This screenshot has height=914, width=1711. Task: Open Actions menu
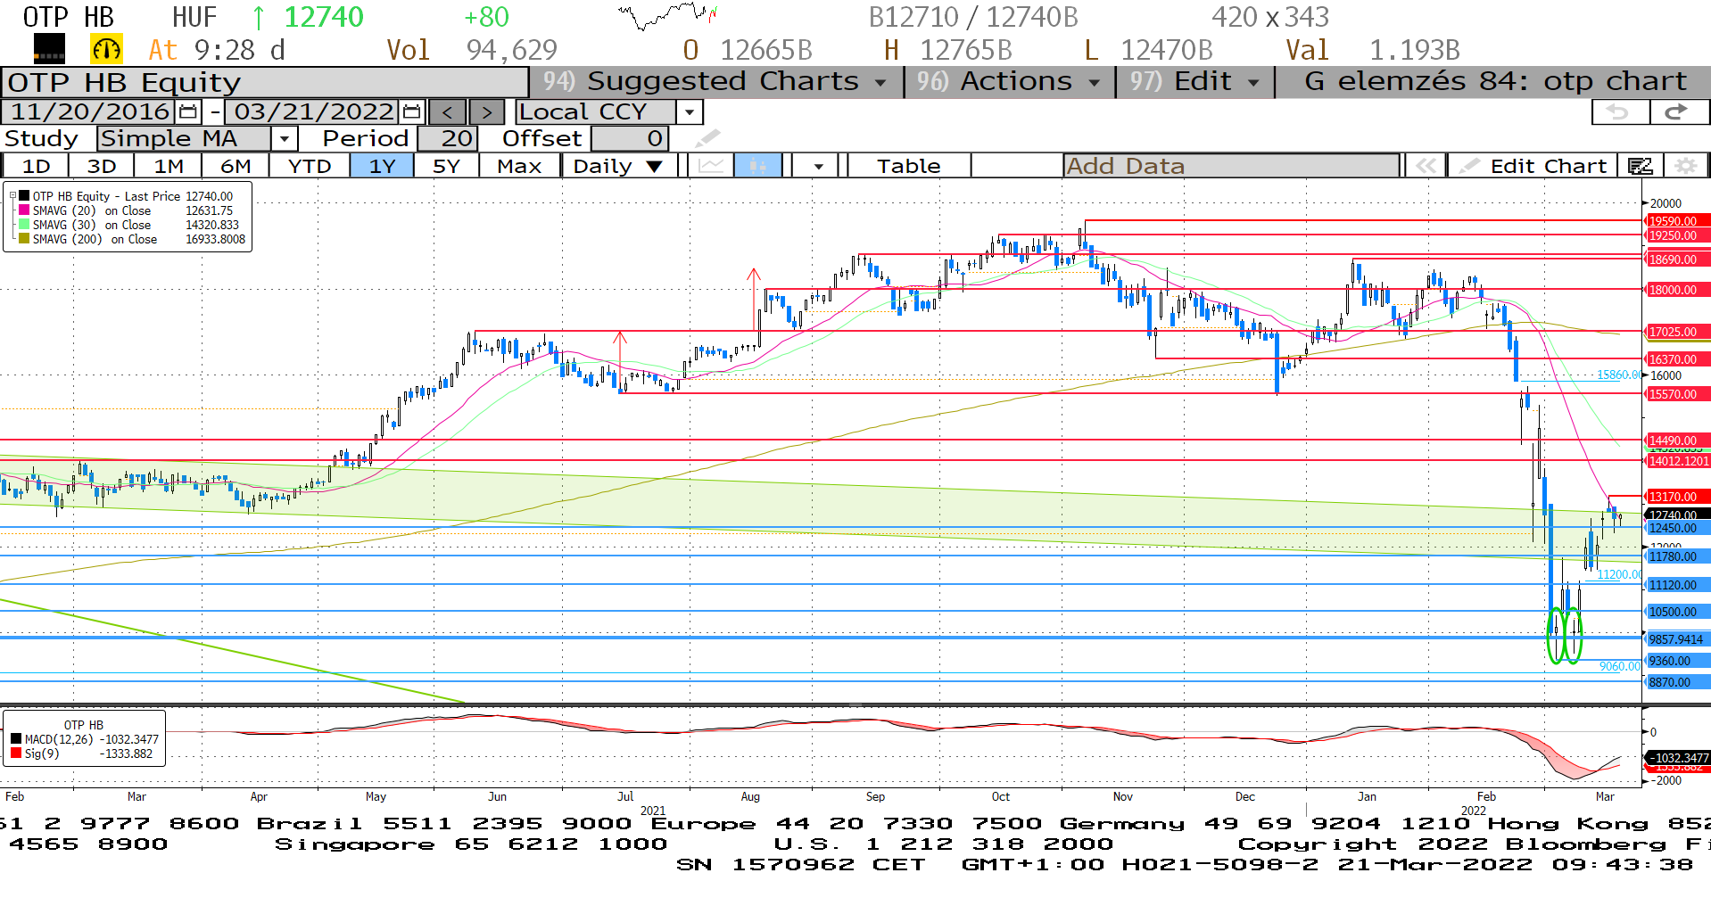point(1010,81)
